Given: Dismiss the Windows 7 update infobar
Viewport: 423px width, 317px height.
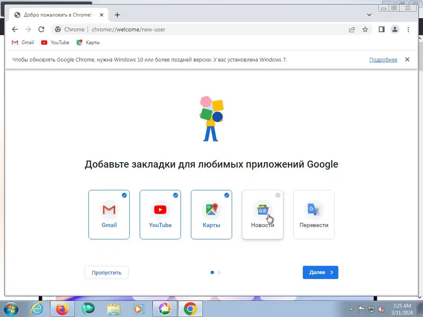Looking at the screenshot, I should pos(407,59).
